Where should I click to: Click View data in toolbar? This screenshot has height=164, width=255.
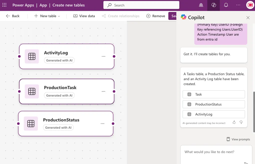pos(84,16)
